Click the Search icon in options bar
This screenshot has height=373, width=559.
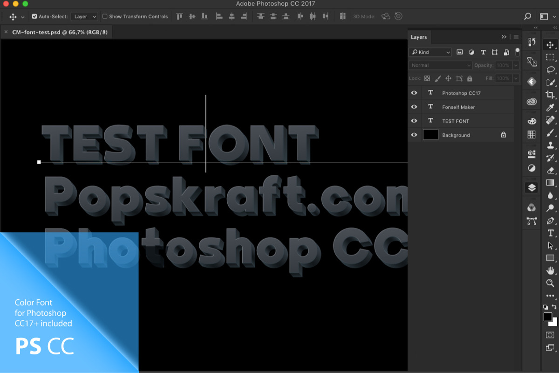(527, 16)
